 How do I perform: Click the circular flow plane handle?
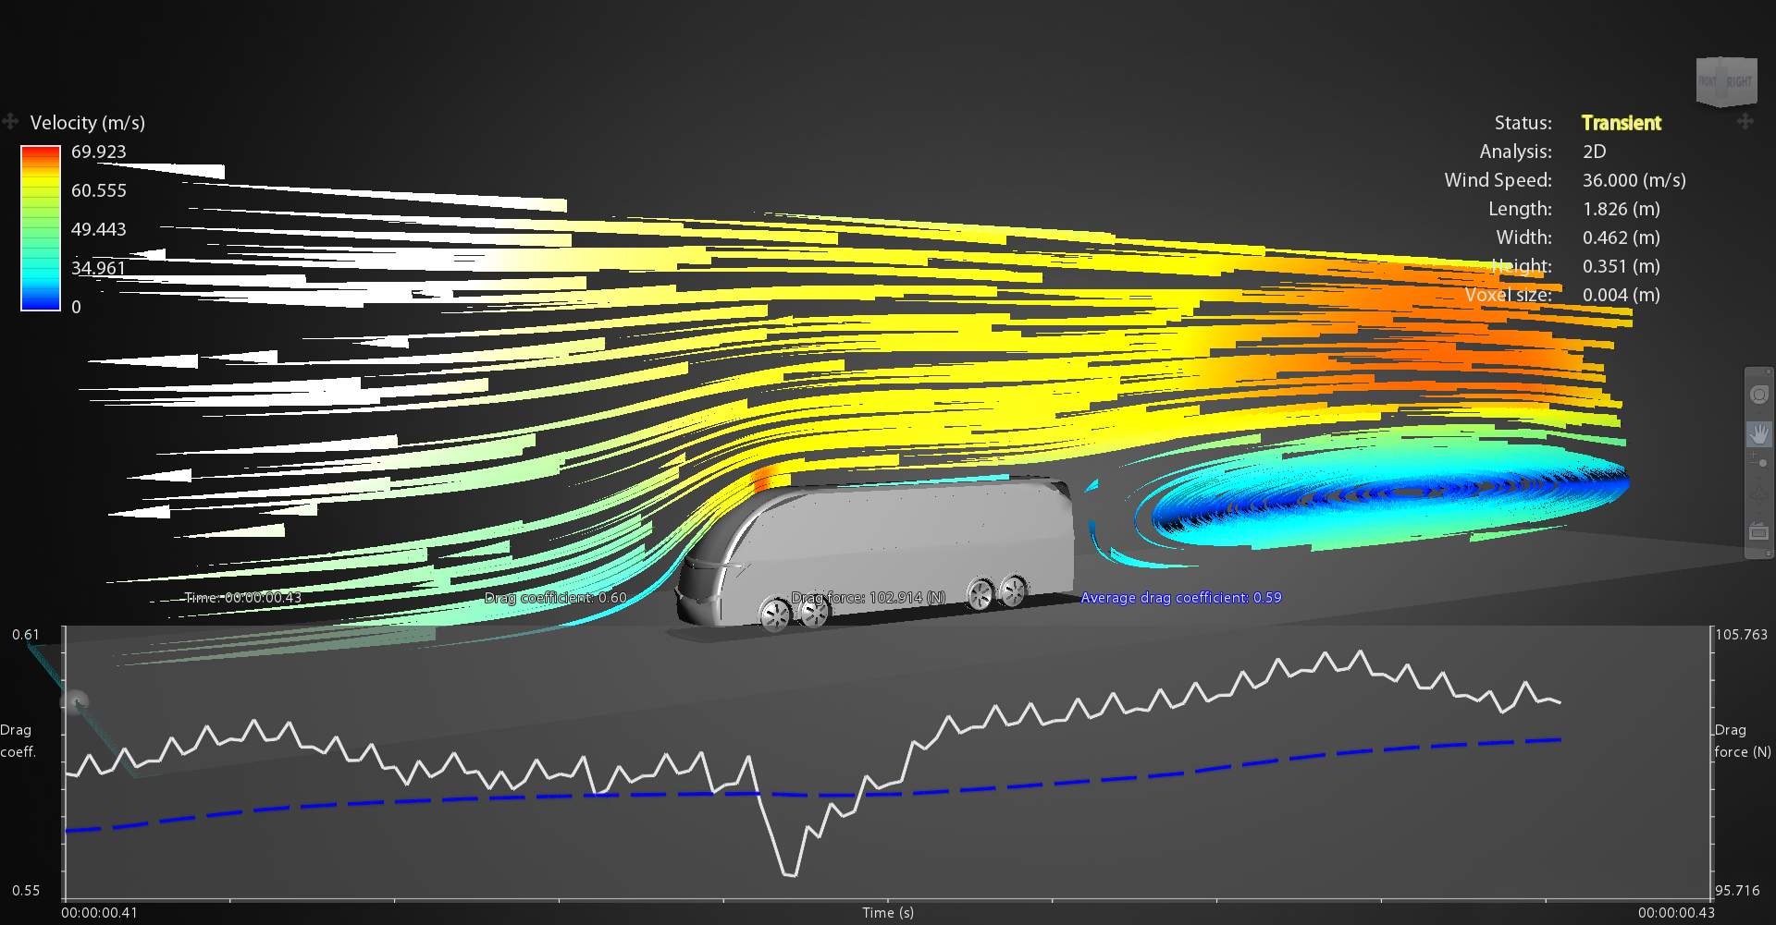[x=76, y=702]
